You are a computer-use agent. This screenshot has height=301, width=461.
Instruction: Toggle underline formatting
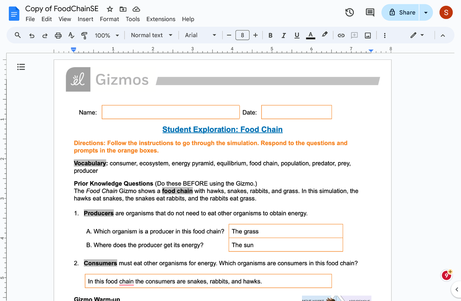[296, 35]
